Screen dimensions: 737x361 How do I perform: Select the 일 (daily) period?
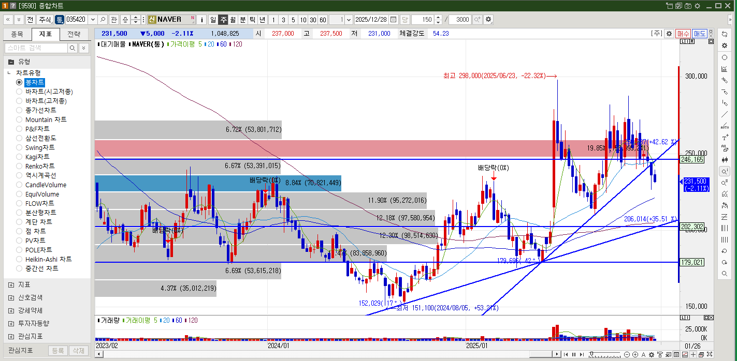(x=213, y=20)
